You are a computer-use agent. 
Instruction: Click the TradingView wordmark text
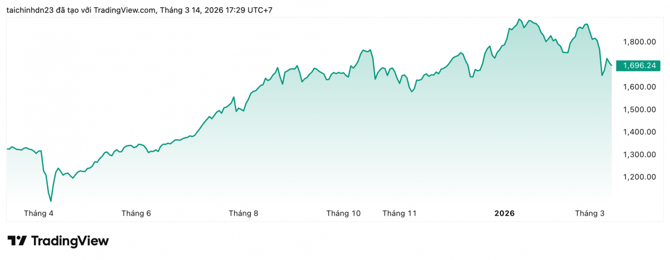(x=70, y=241)
